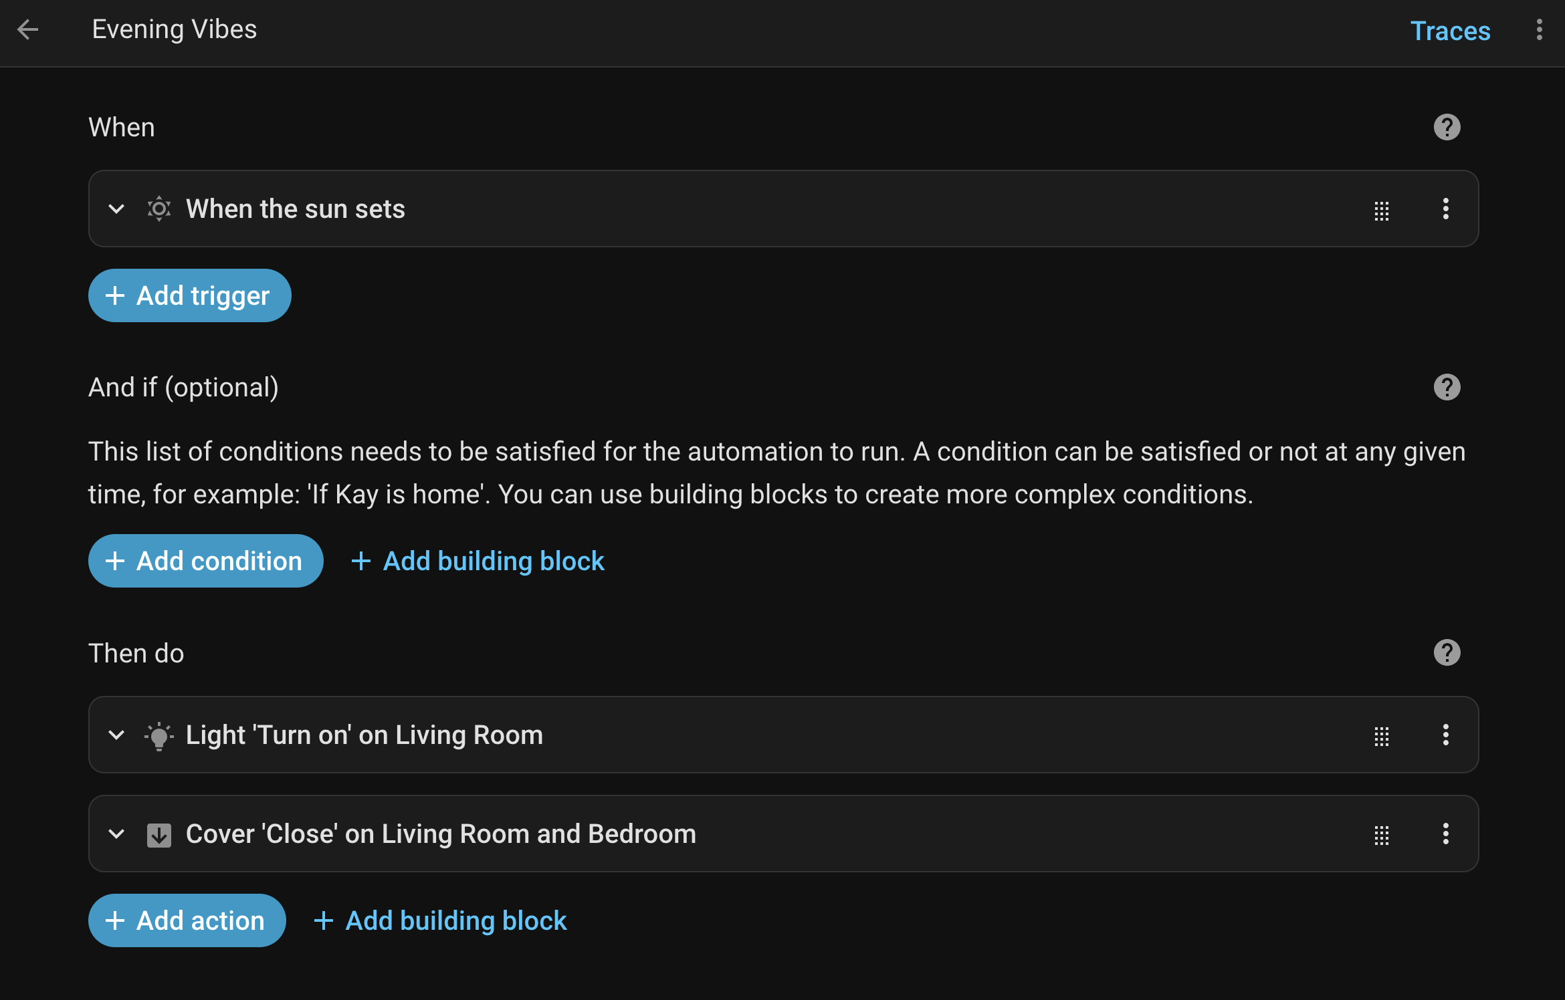Open help for the And if section

coord(1447,386)
